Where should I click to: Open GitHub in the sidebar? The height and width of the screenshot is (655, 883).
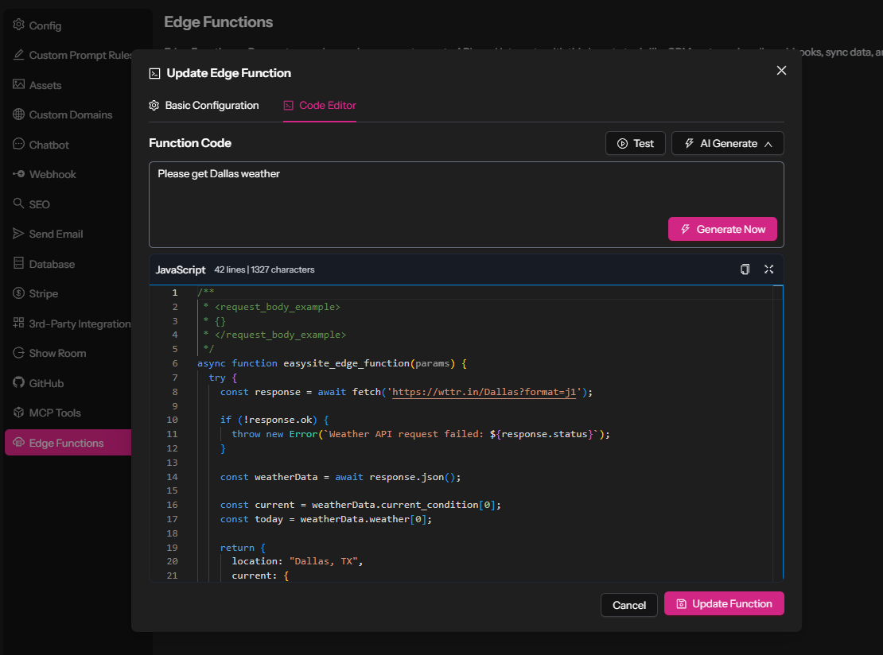(46, 383)
